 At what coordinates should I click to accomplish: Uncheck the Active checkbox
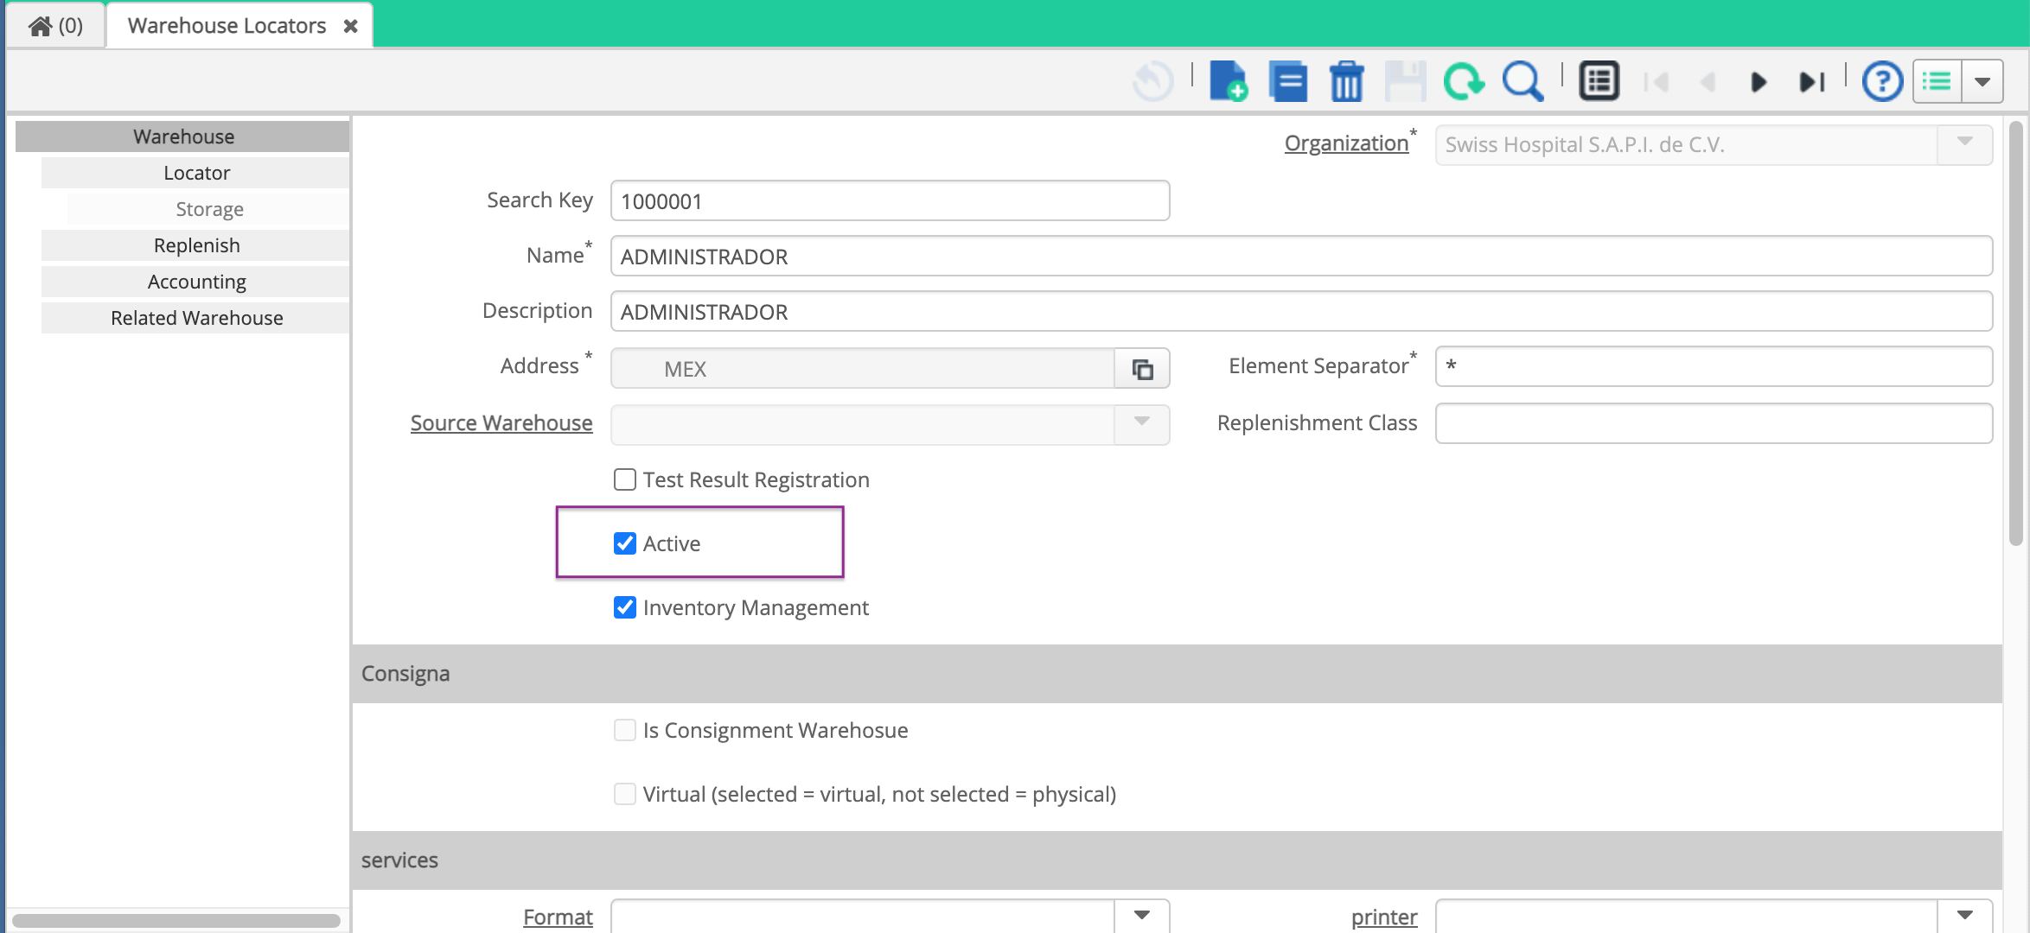tap(624, 543)
